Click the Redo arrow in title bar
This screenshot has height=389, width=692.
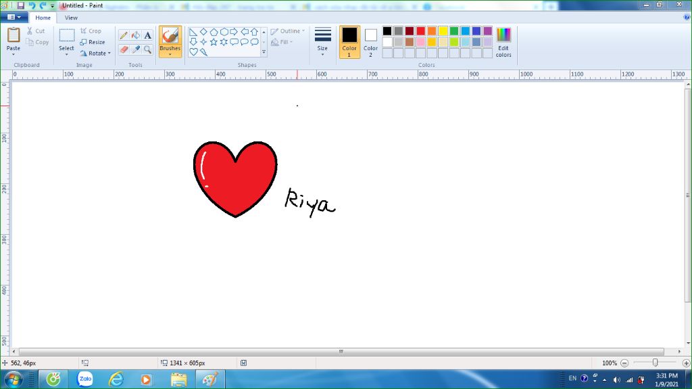(x=43, y=5)
